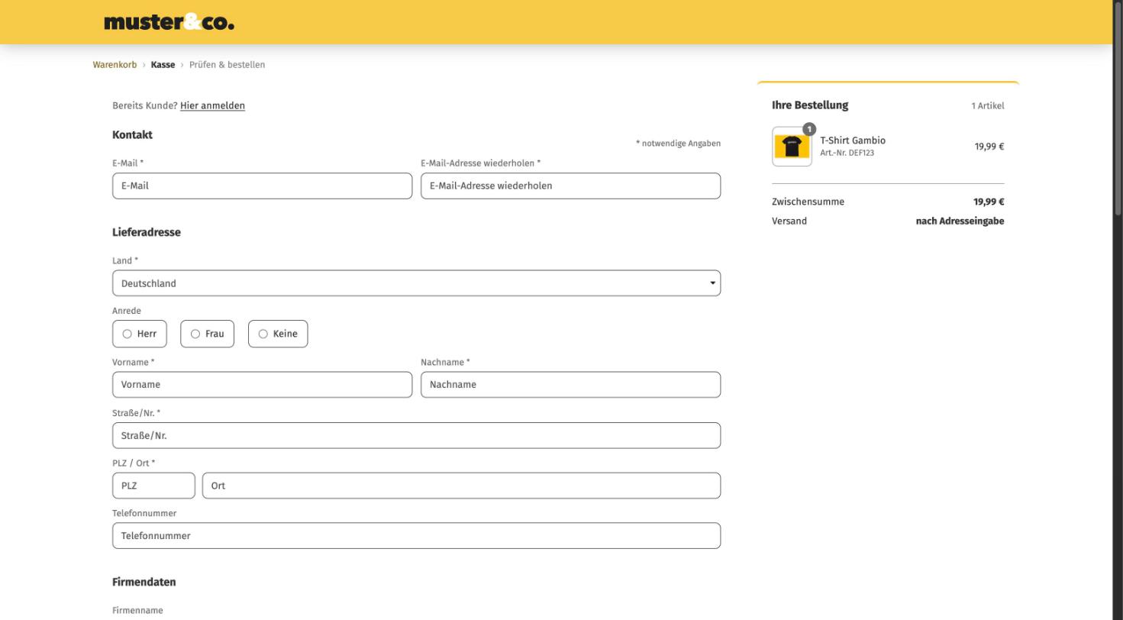Follow the Hier anmelden link
1123x620 pixels.
coord(212,105)
